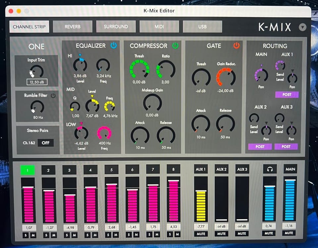Toggle AUX 2 POST button
The width and height of the screenshot is (318, 248).
(x=260, y=146)
